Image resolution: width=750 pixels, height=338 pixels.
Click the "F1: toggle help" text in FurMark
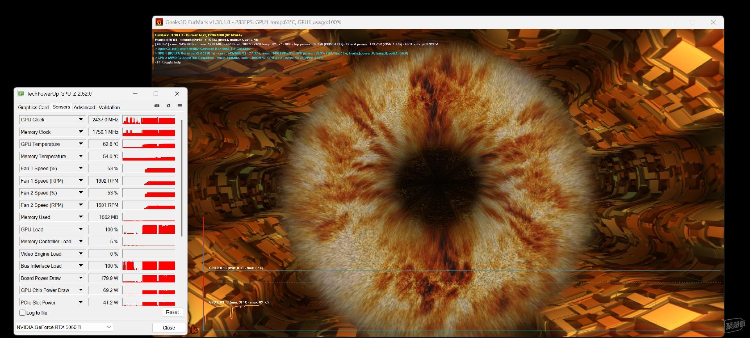point(168,62)
